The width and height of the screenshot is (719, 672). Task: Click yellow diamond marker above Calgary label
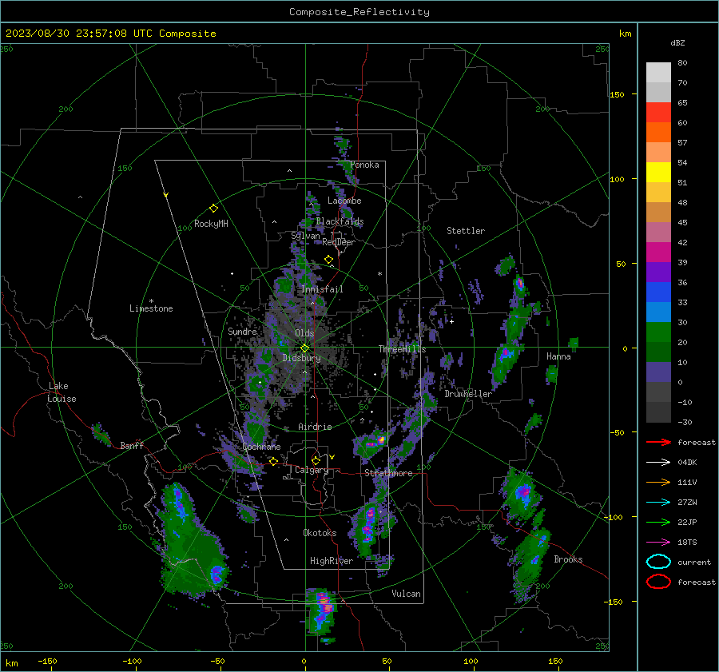(316, 460)
